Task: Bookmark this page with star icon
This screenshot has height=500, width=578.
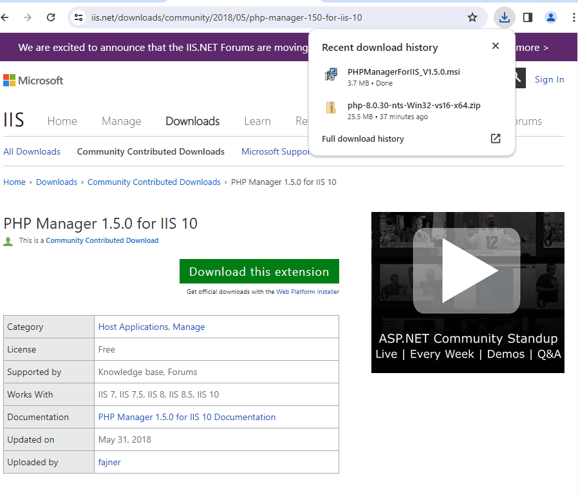Action: pyautogui.click(x=472, y=17)
